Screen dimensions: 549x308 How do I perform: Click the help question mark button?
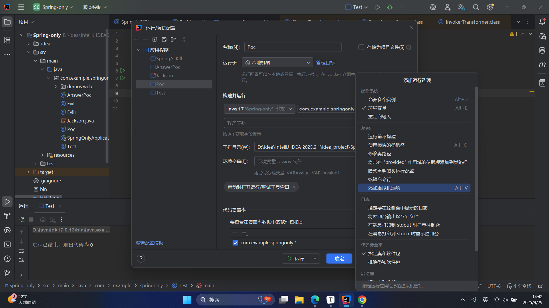point(141,259)
